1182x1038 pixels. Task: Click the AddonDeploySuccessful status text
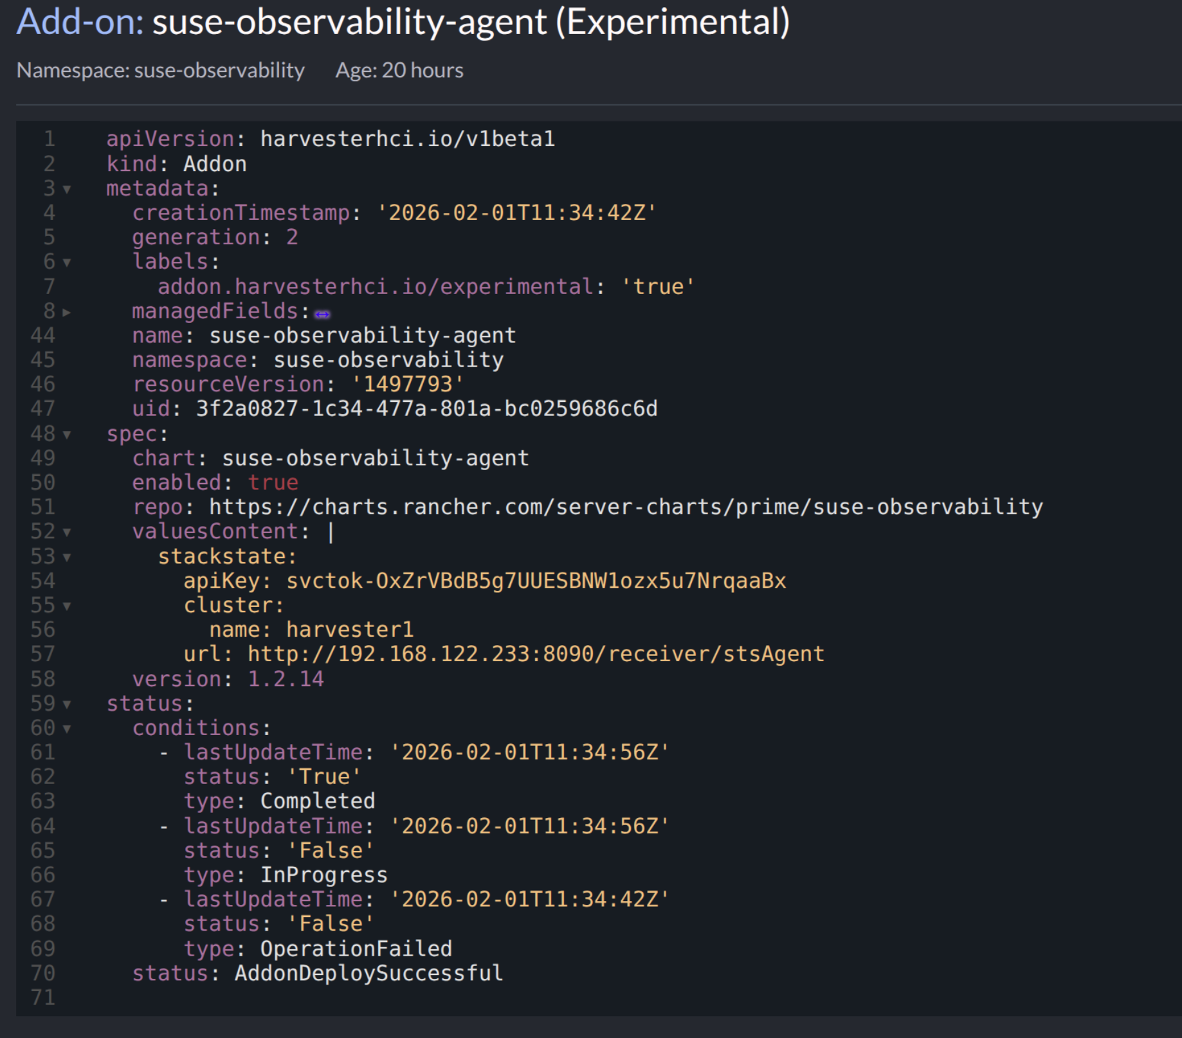[x=368, y=974]
